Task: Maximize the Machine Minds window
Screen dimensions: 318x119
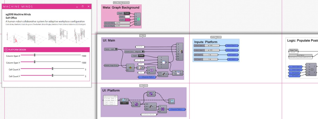Action: 82,6
